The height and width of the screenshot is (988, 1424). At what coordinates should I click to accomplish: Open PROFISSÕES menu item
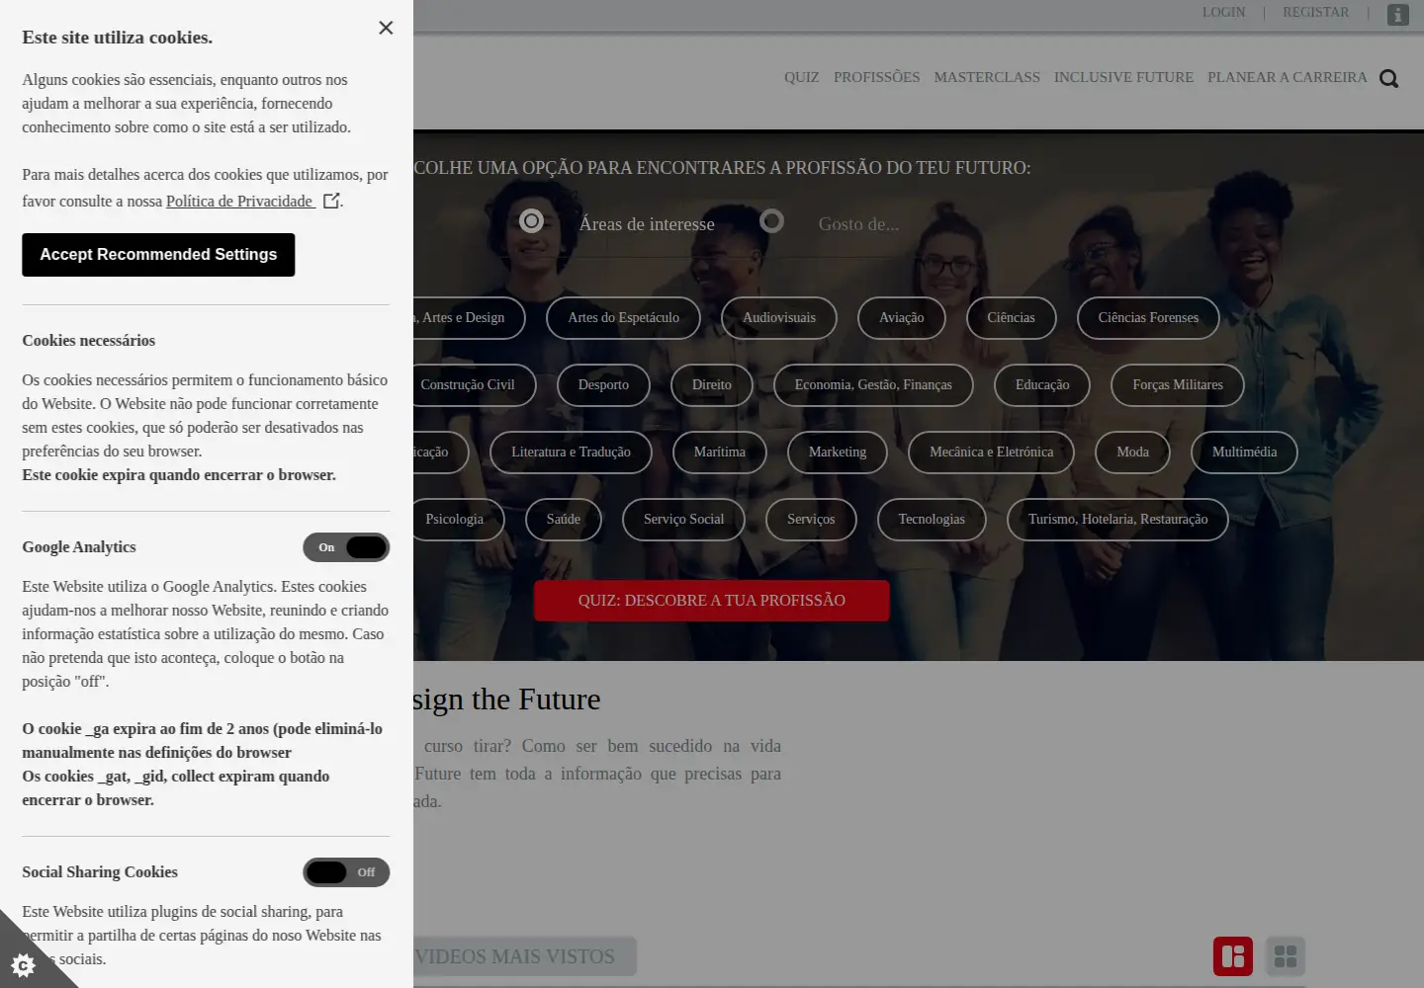[876, 77]
